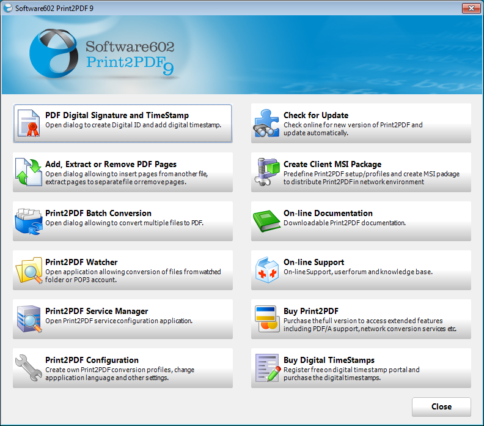Screen dimensions: 484x426
Task: Start the Print2PDF Watcher title
Action: 81,262
